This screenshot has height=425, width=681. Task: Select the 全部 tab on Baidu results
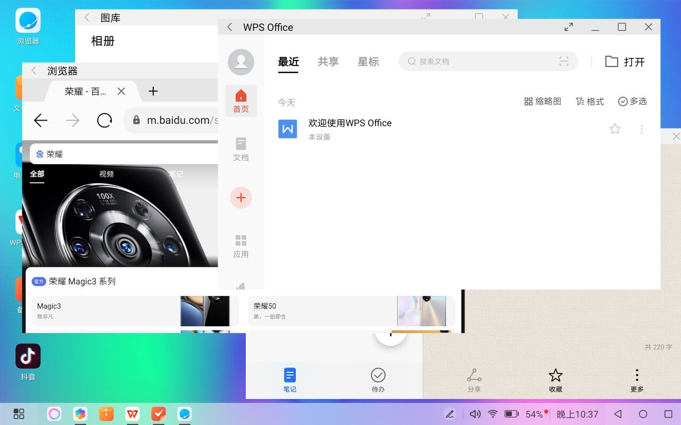click(x=37, y=174)
